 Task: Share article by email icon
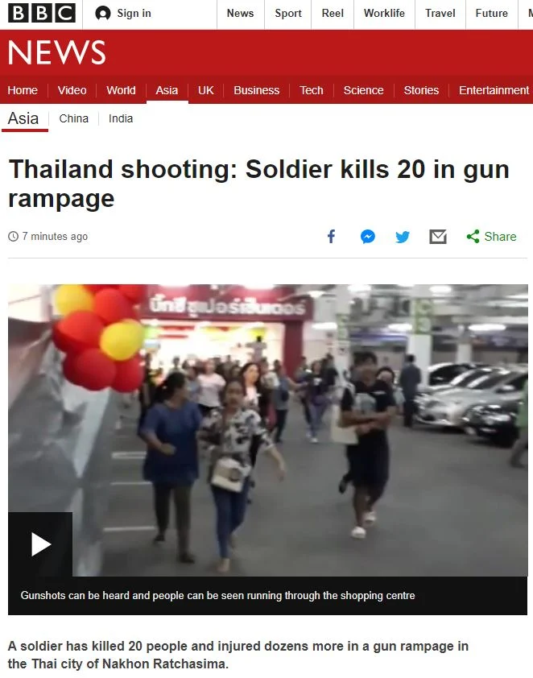click(438, 237)
